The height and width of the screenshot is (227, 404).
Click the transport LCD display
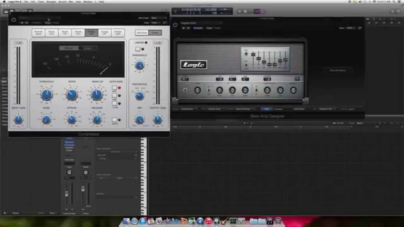point(202,11)
